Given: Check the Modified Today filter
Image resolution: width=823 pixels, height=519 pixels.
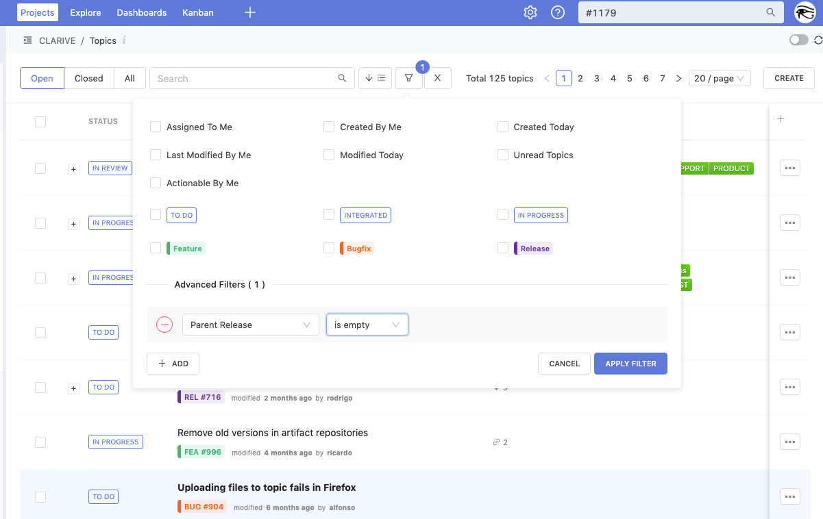Looking at the screenshot, I should point(329,155).
